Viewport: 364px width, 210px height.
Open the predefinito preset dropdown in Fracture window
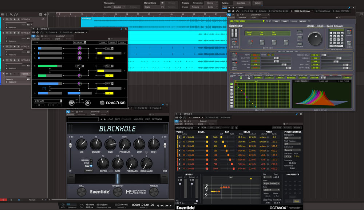click(62, 36)
